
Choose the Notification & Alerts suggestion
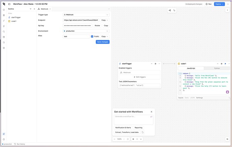tap(123, 128)
